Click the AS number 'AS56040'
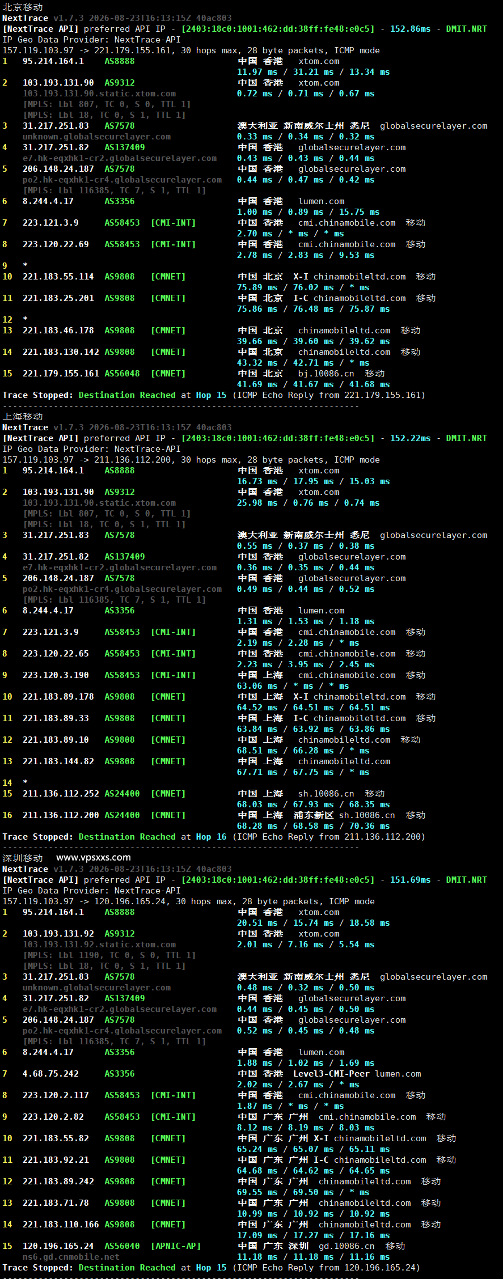 pos(122,1246)
